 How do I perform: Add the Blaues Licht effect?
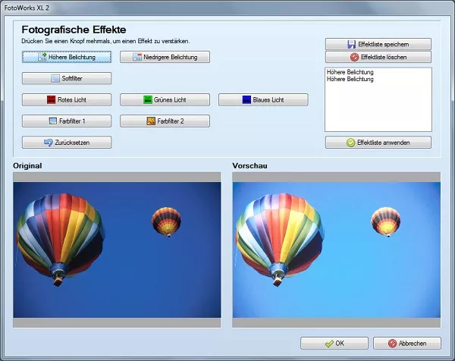point(263,100)
